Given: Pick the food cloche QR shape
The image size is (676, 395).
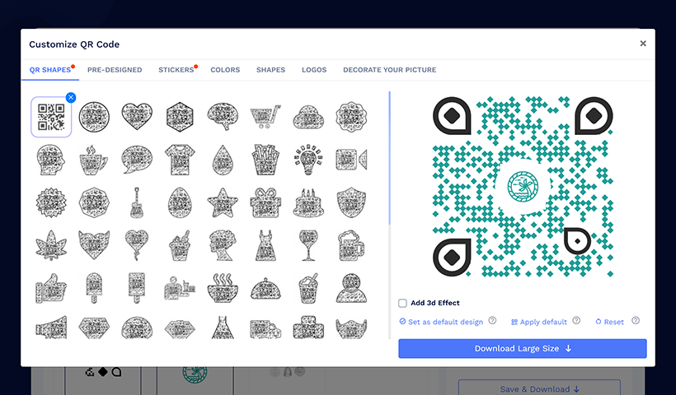Looking at the screenshot, I should coord(265,288).
